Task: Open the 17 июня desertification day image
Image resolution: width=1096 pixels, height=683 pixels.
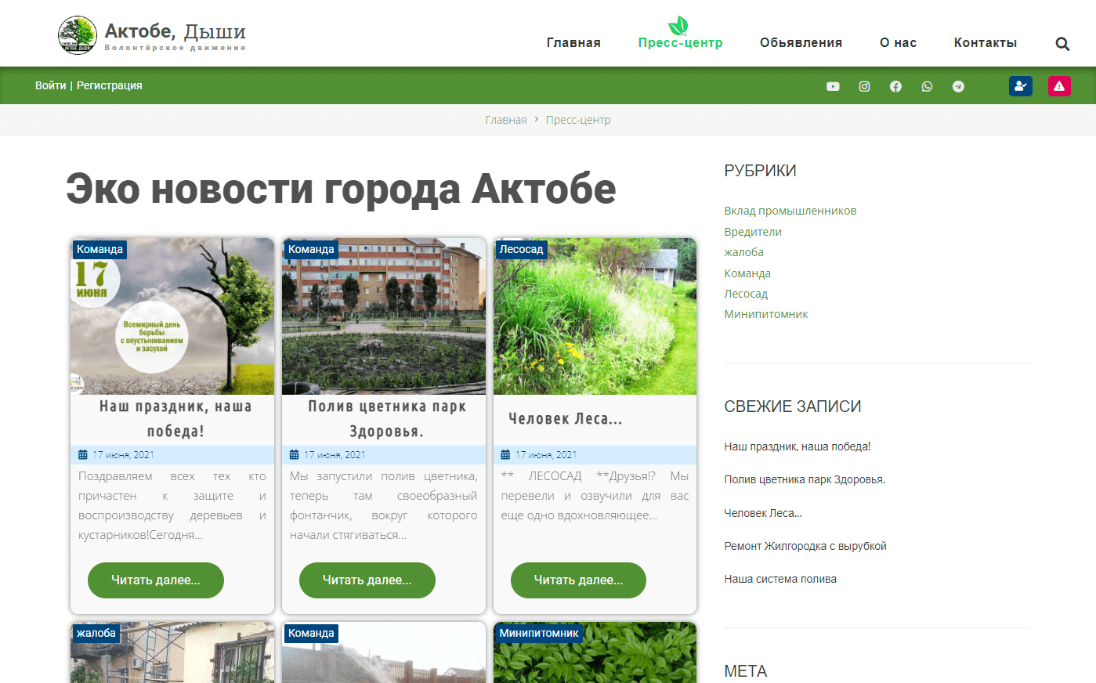Action: point(172,316)
